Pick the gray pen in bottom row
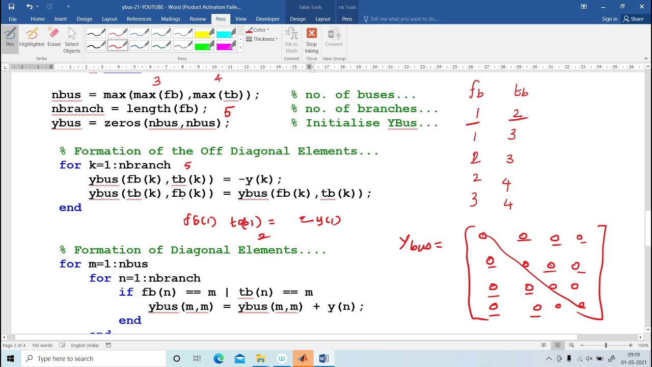Viewport: 652px width, 367px height. (x=182, y=45)
